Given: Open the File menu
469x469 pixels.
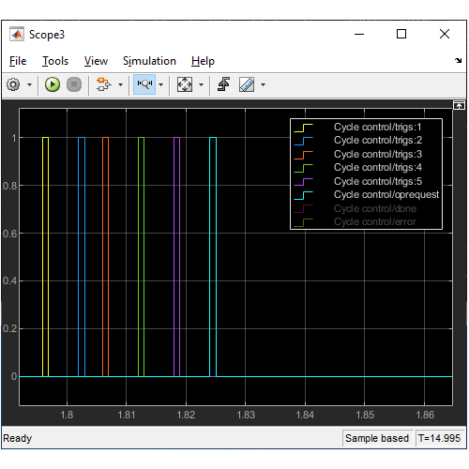Looking at the screenshot, I should [x=18, y=61].
